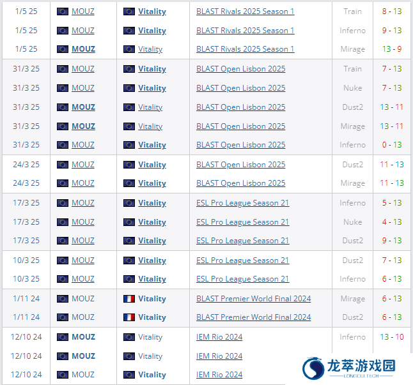Select the 8 - 13 score cell
The width and height of the screenshot is (413, 385).
pos(392,11)
